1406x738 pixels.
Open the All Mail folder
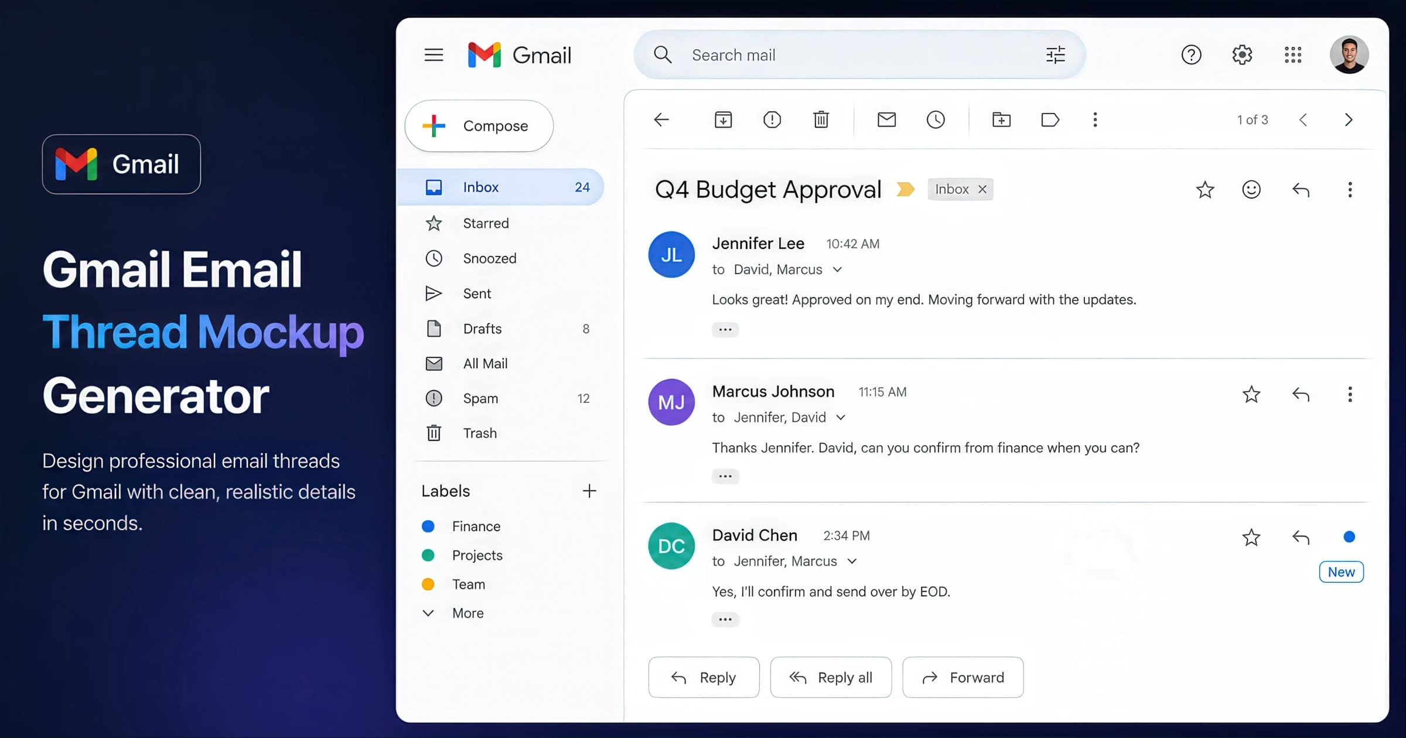(501, 364)
